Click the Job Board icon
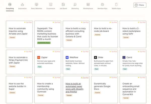This screenshot has height=104, width=151. pyautogui.click(x=63, y=5)
